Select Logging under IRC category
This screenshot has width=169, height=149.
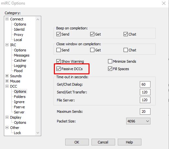click(20, 66)
